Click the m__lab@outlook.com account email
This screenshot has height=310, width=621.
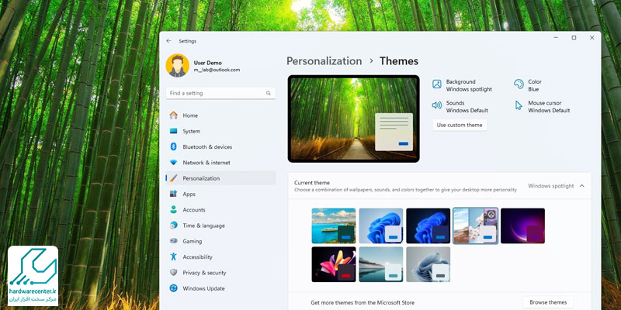(217, 70)
